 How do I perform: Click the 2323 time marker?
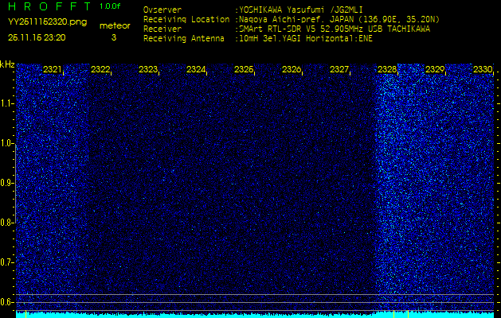tap(148, 69)
